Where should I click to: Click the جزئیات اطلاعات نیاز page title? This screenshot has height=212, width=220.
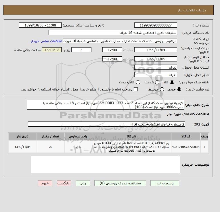(x=192, y=10)
